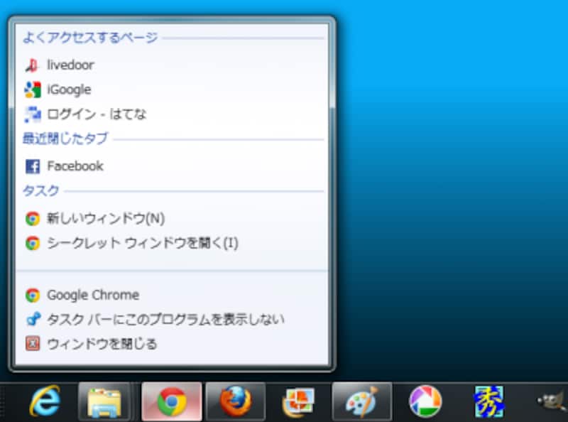Open livedoor from frequently accessed pages
568x422 pixels.
(172, 65)
